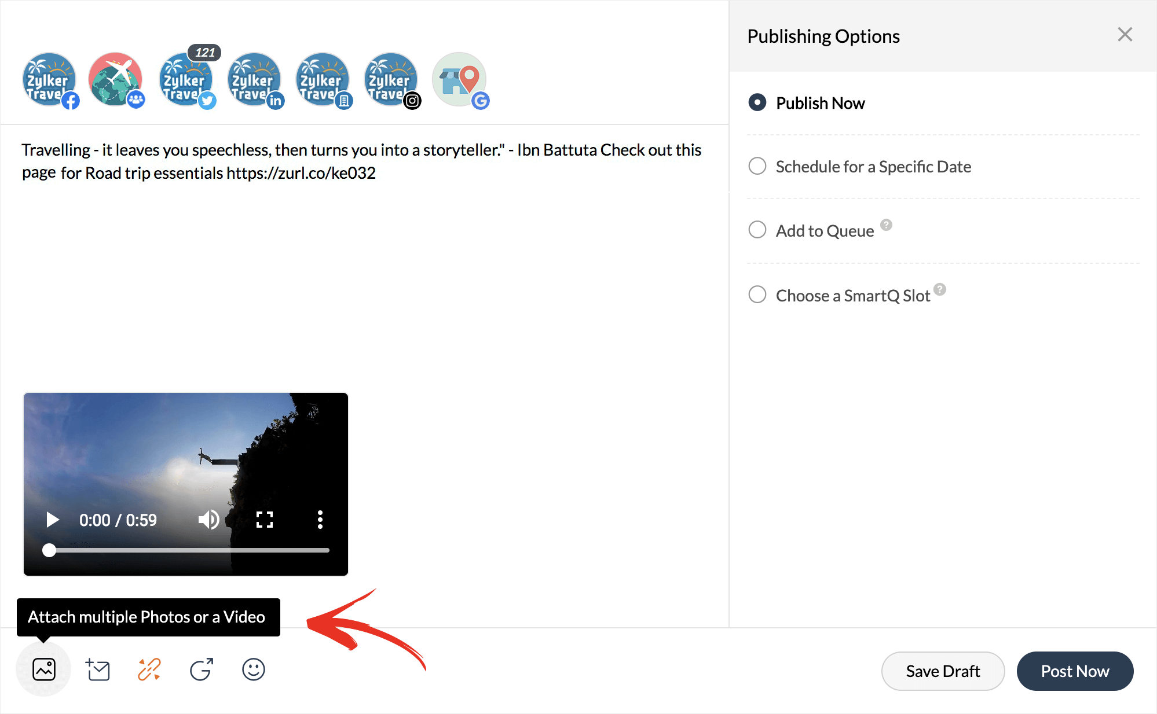This screenshot has width=1157, height=714.
Task: Open the emoji picker smiley icon
Action: pos(253,669)
